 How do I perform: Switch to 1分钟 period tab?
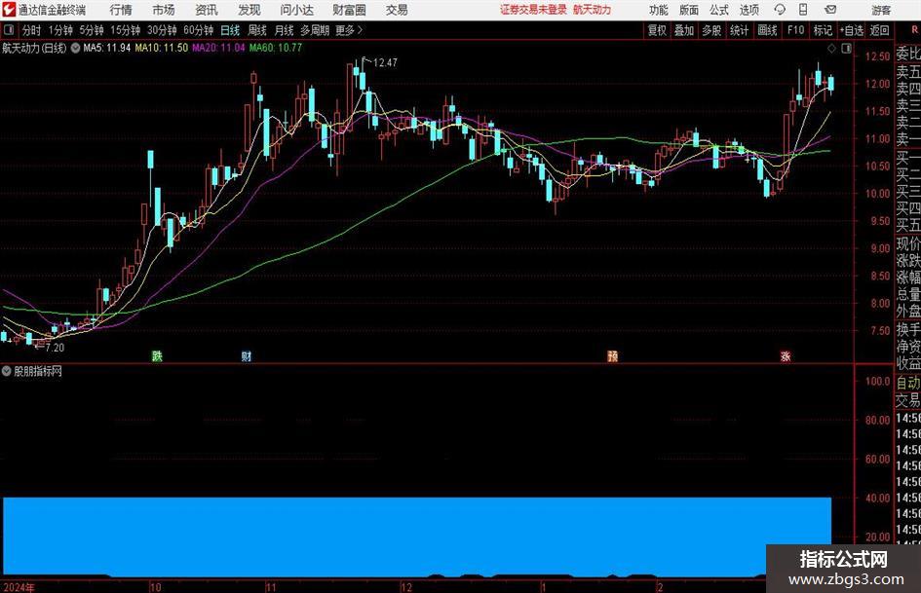click(x=60, y=30)
